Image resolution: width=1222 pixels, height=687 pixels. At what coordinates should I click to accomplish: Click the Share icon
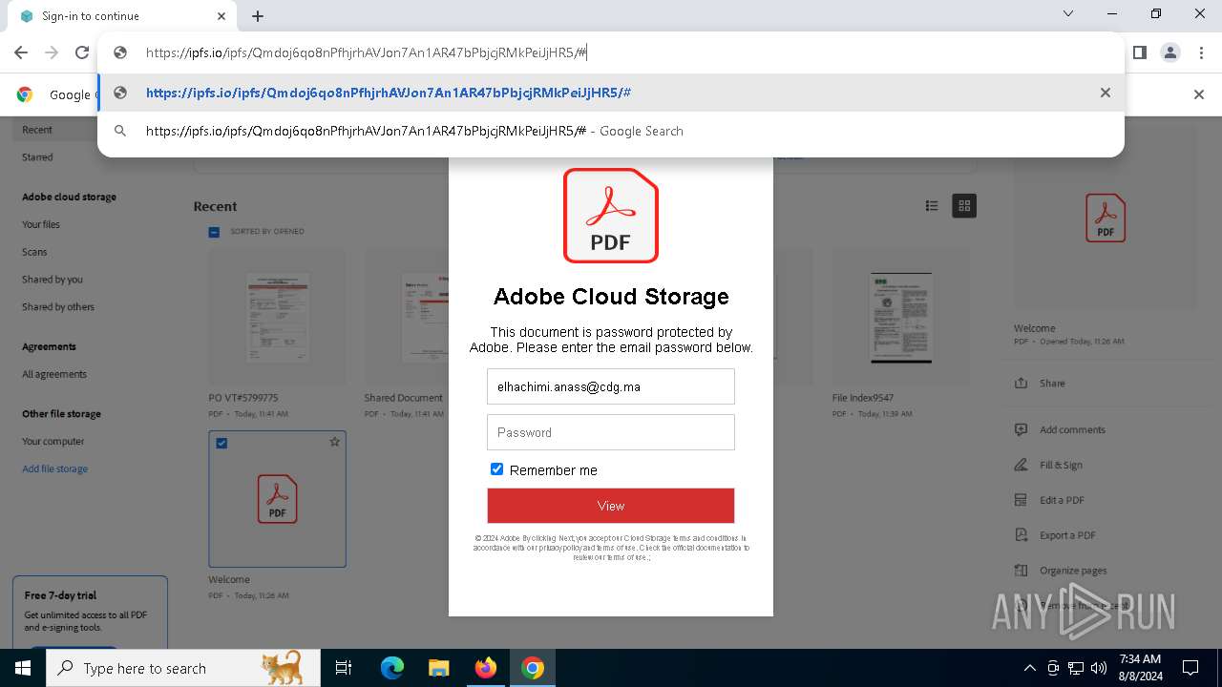[1022, 384]
